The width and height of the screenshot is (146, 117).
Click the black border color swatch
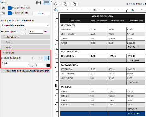click(48, 65)
